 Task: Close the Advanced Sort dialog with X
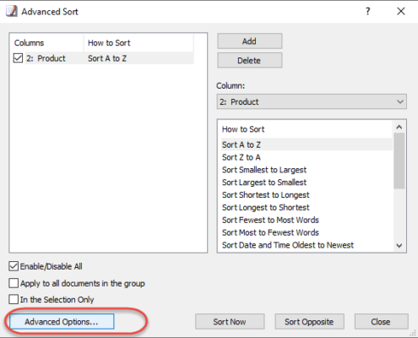[x=401, y=11]
